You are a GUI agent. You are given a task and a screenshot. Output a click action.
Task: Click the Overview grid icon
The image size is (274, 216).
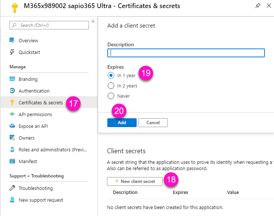coord(12,40)
